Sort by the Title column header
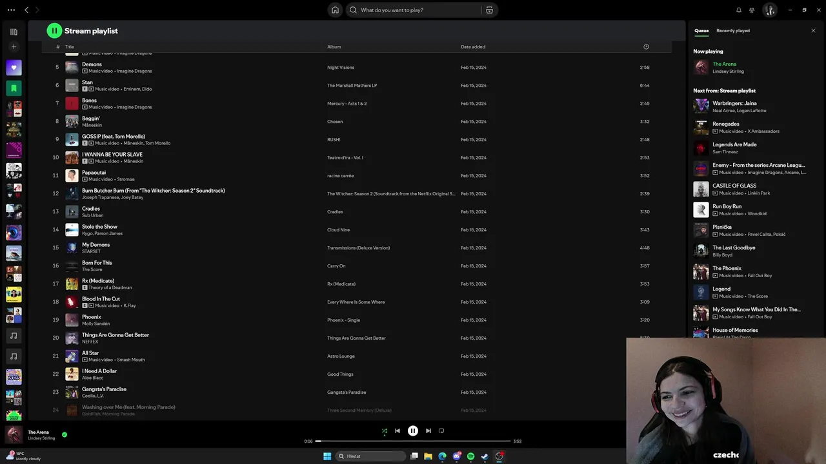The height and width of the screenshot is (464, 826). click(x=69, y=46)
